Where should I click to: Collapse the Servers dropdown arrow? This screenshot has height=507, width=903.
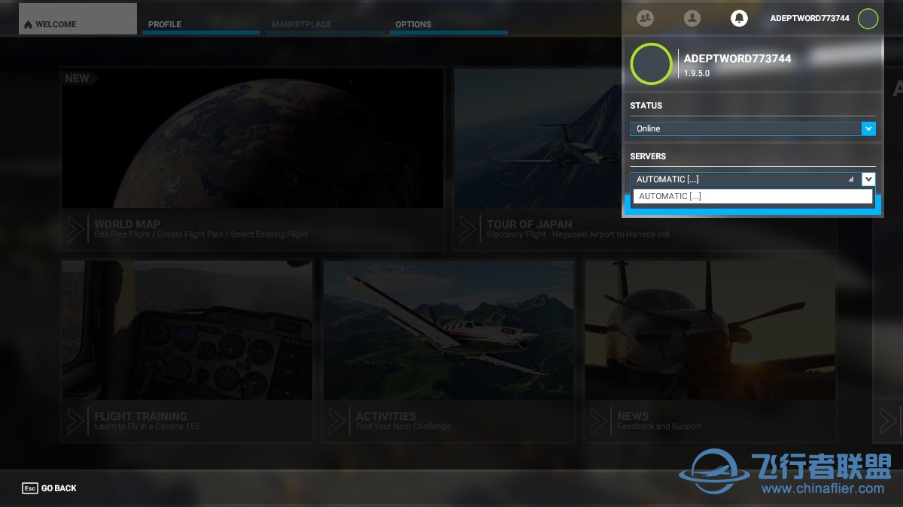point(868,180)
